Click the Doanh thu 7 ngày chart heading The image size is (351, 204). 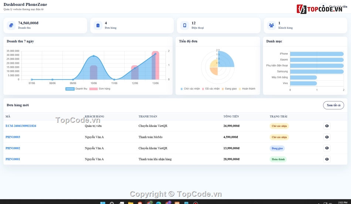(20, 41)
